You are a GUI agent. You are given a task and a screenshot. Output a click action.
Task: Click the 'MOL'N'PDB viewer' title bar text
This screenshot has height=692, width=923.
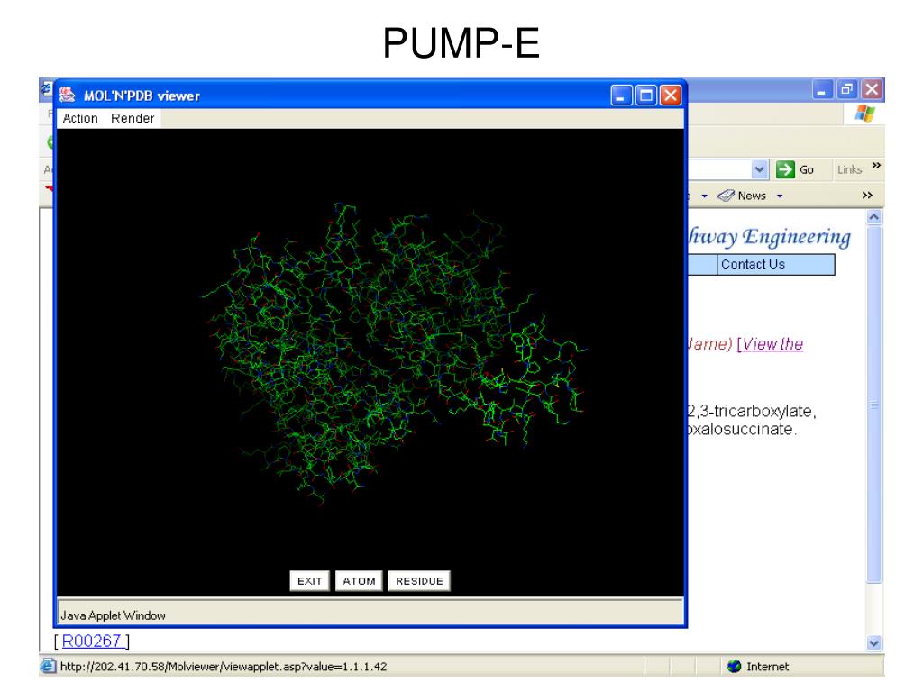142,96
